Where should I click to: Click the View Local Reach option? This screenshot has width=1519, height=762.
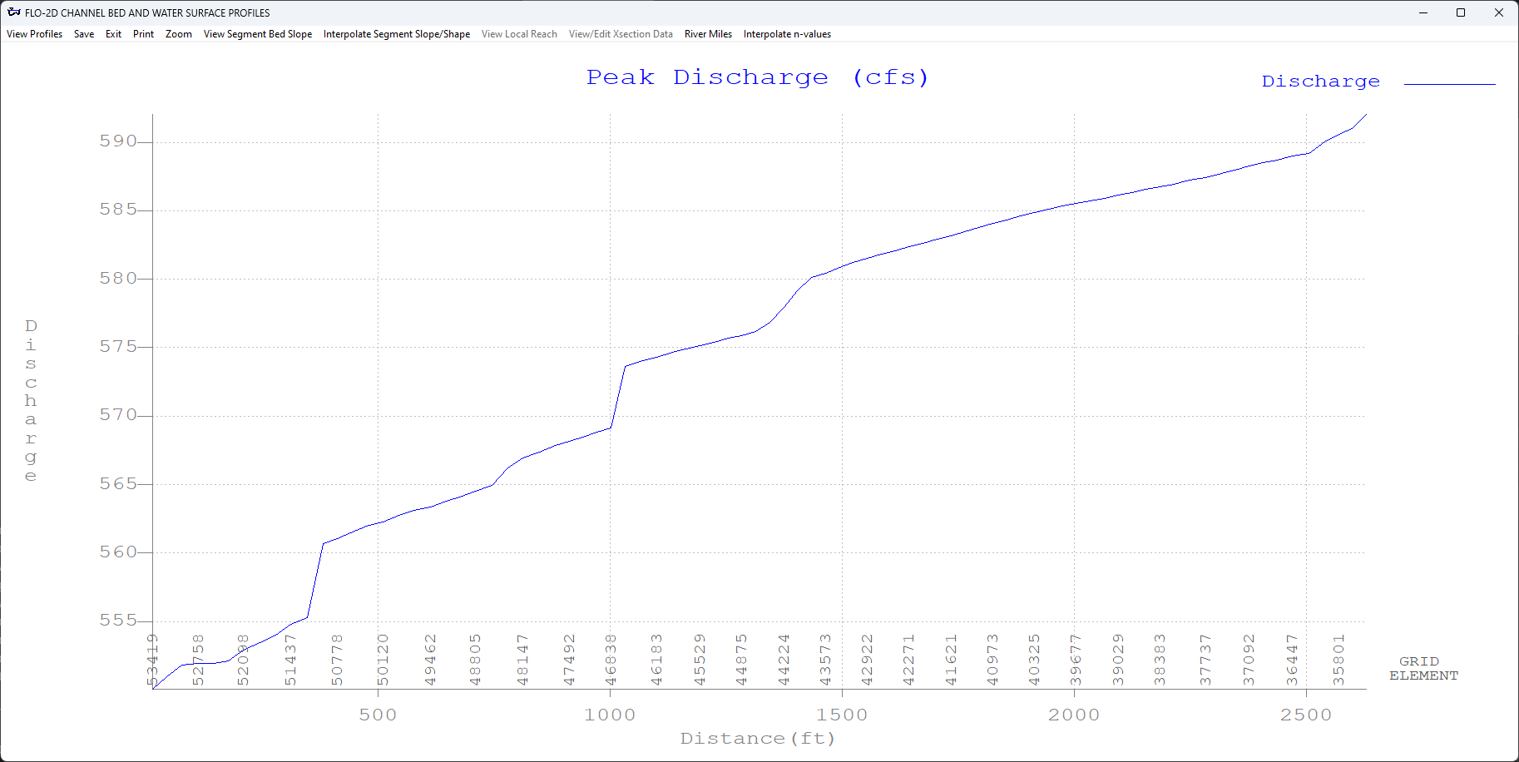pos(519,34)
